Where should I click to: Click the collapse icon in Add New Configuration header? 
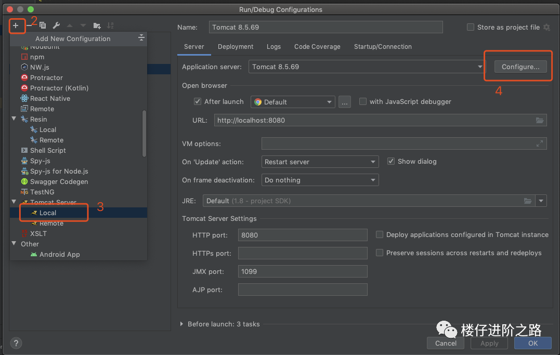click(141, 37)
